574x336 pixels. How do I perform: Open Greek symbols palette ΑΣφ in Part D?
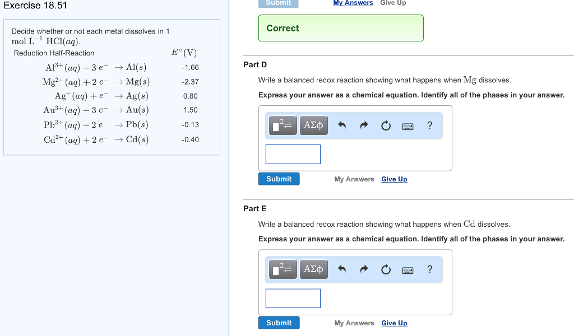(x=313, y=125)
